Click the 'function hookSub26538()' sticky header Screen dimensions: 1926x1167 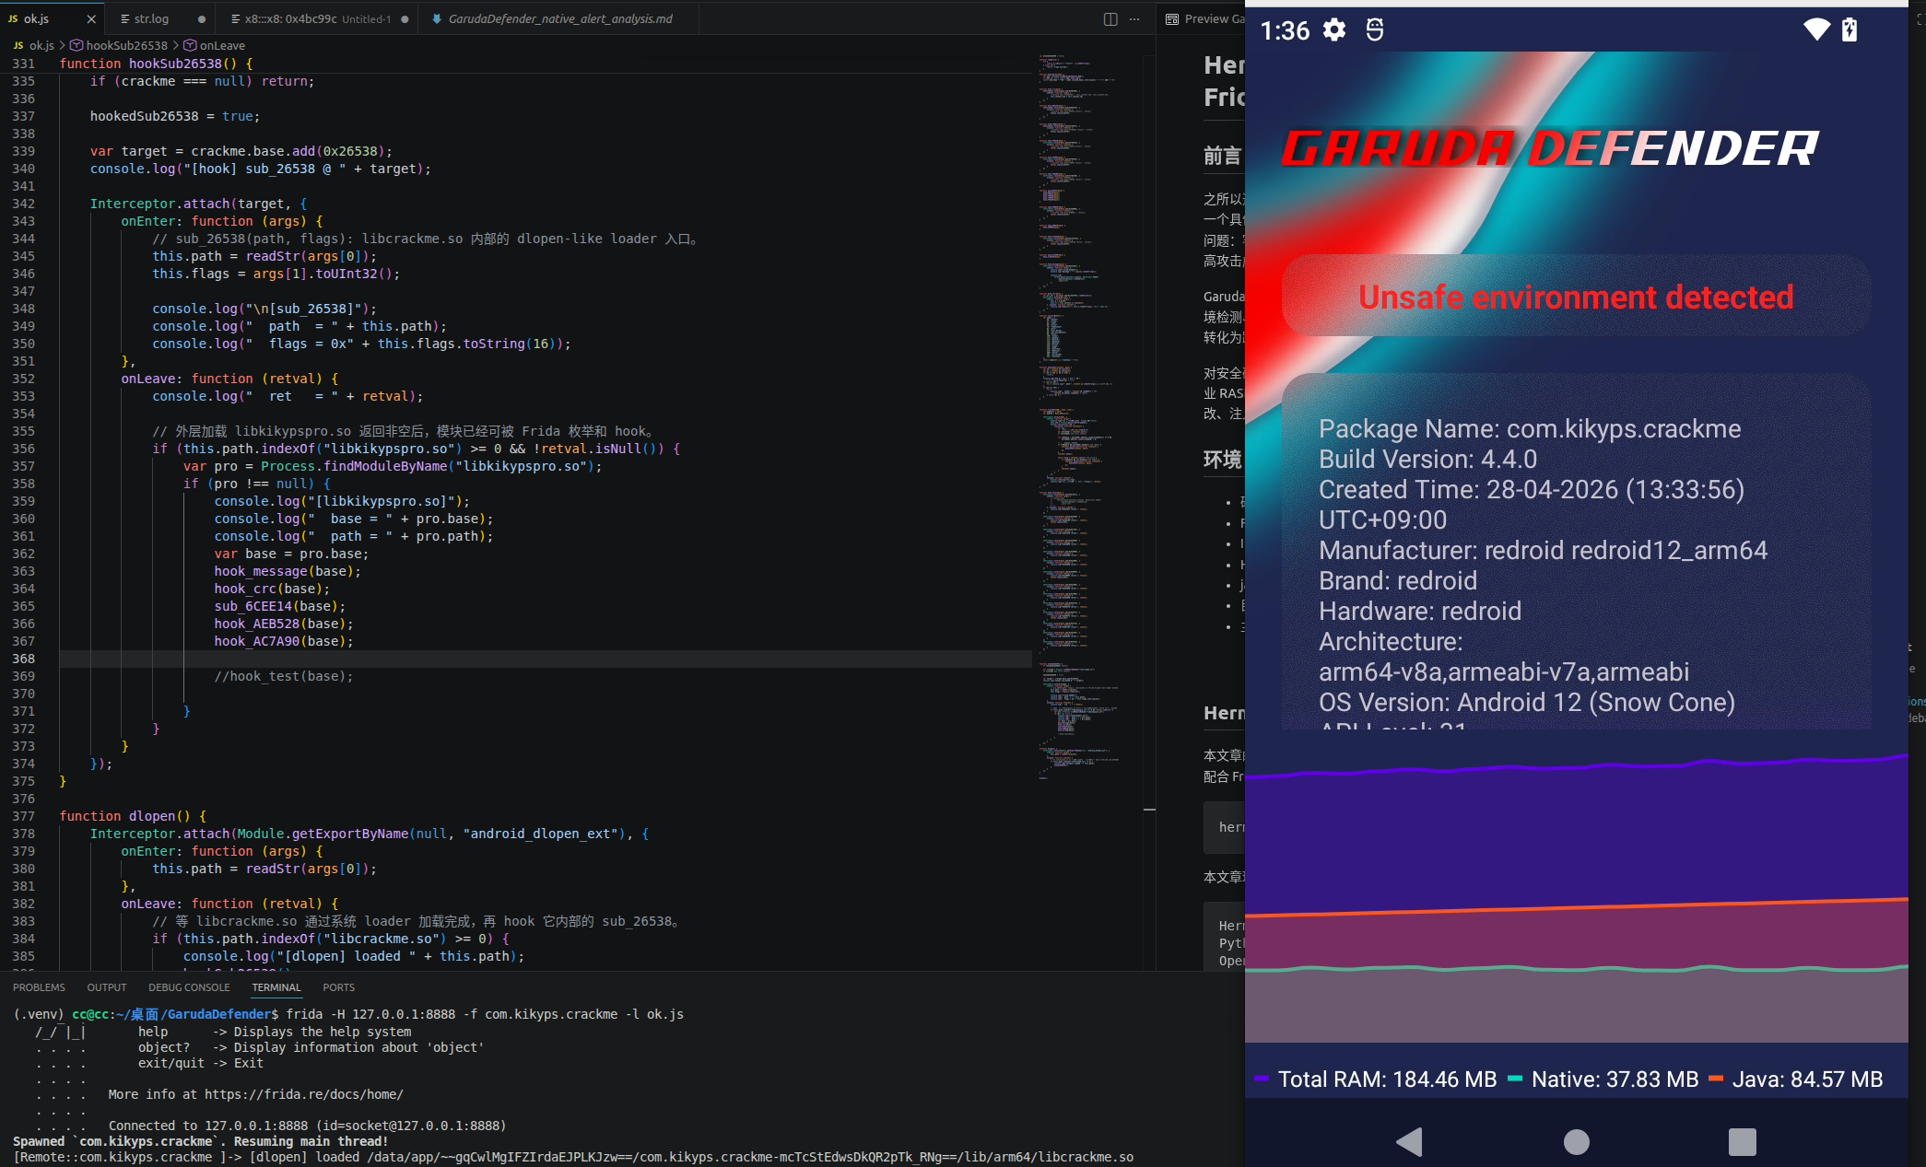(156, 64)
